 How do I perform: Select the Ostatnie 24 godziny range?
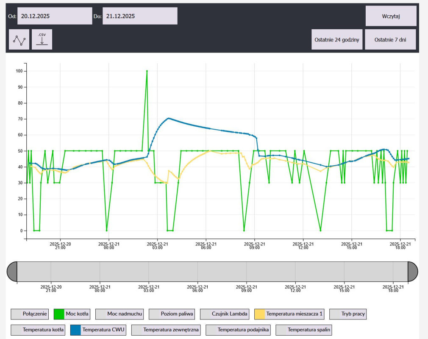tap(337, 40)
